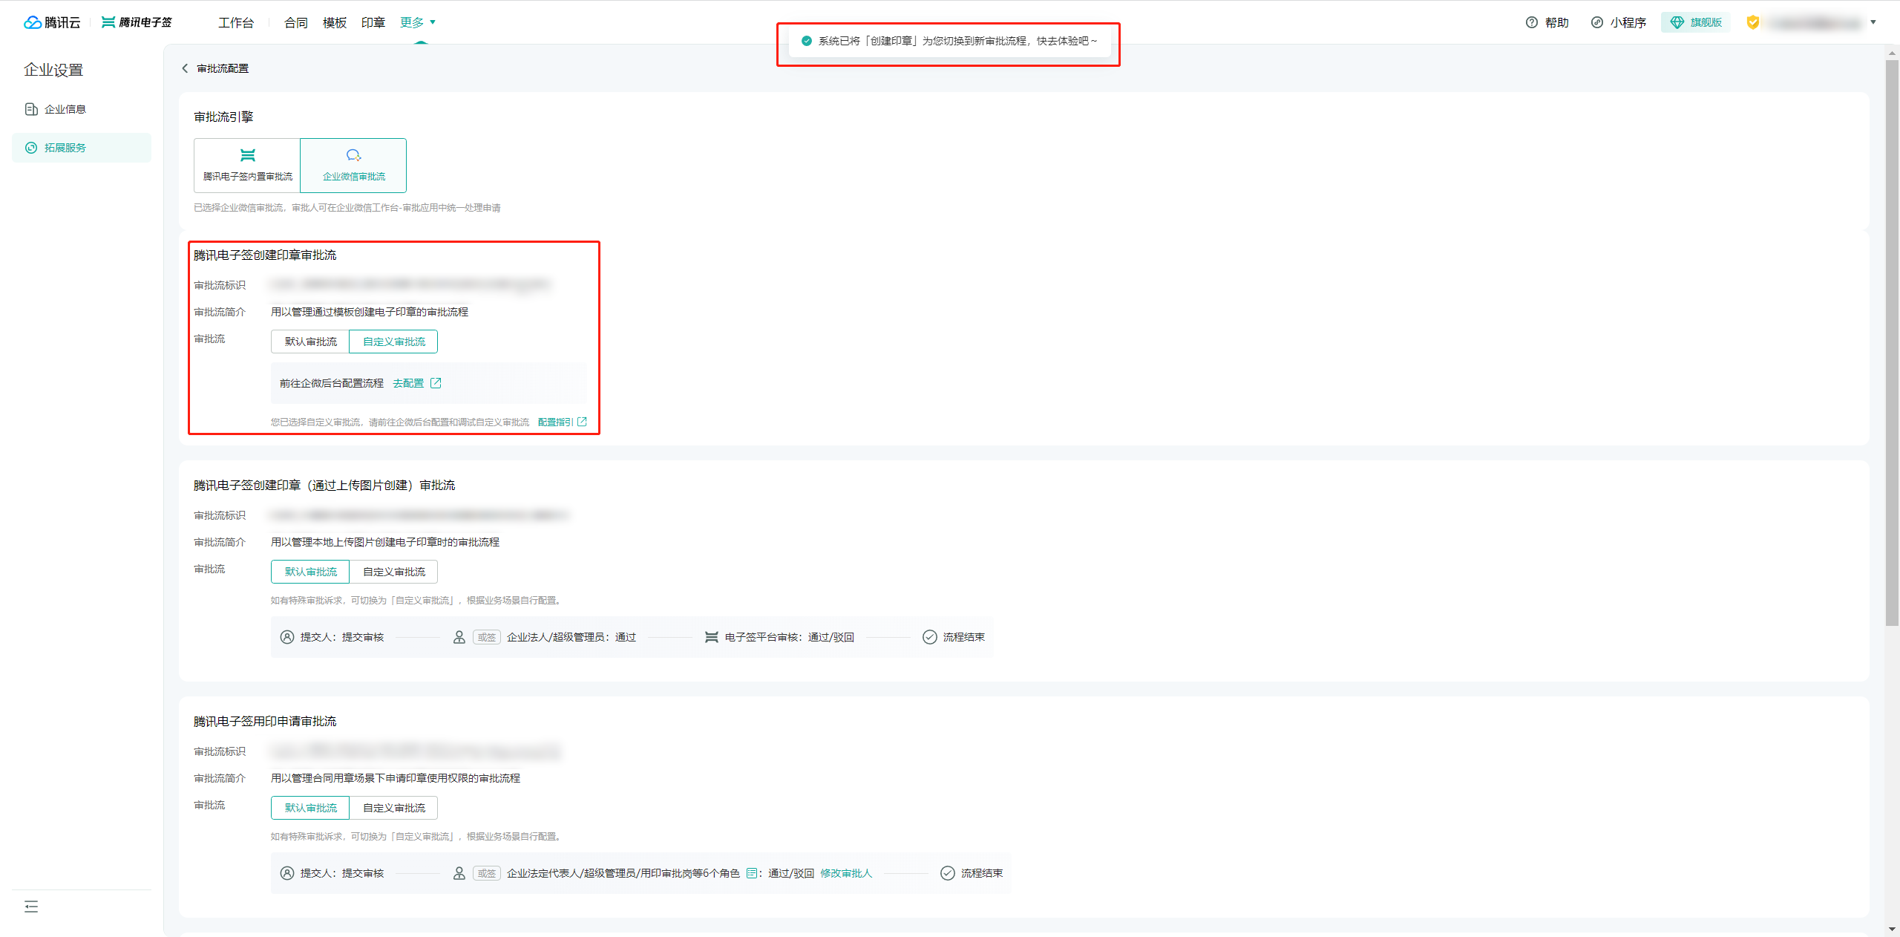Choose 自定义审批流 for 用印申请审批流
Viewport: 1900px width, 937px height.
point(393,808)
